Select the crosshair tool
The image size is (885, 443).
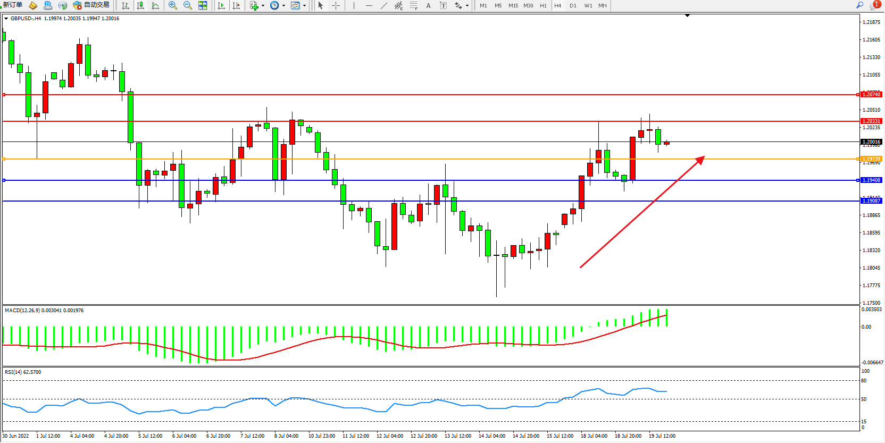[x=336, y=5]
